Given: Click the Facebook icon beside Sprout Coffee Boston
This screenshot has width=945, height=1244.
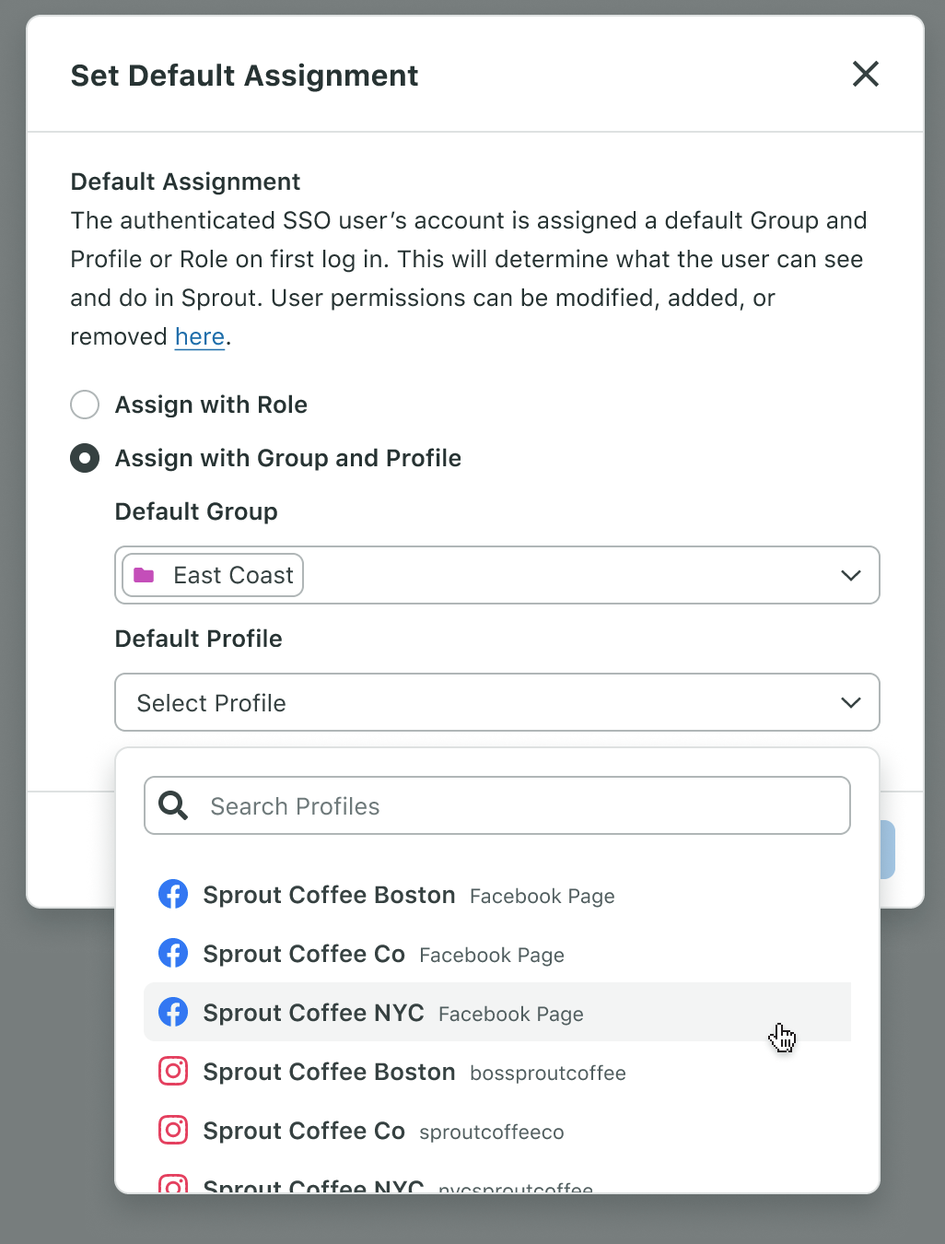Looking at the screenshot, I should pyautogui.click(x=173, y=894).
